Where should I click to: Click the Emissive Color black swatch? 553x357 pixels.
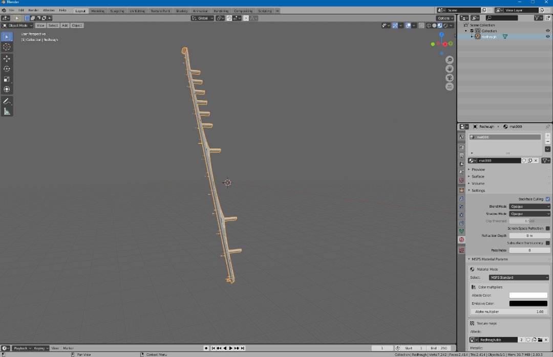(528, 303)
